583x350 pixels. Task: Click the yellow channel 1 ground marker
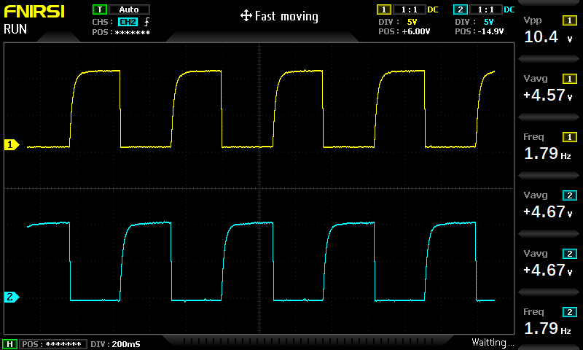12,144
